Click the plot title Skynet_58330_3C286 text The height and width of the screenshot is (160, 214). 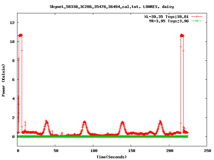(x=112, y=7)
